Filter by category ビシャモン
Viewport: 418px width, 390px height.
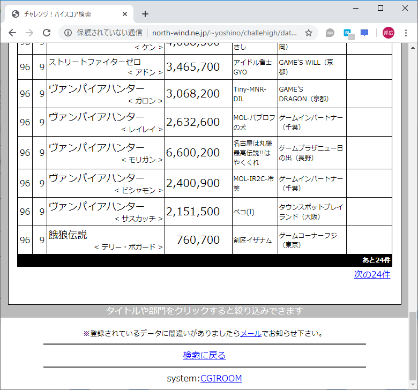point(139,190)
